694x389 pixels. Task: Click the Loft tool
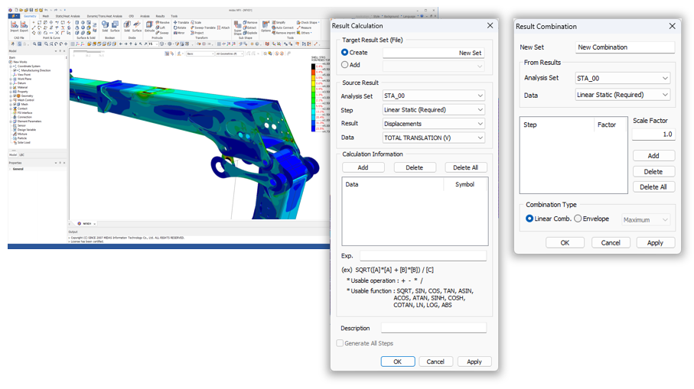click(x=161, y=28)
